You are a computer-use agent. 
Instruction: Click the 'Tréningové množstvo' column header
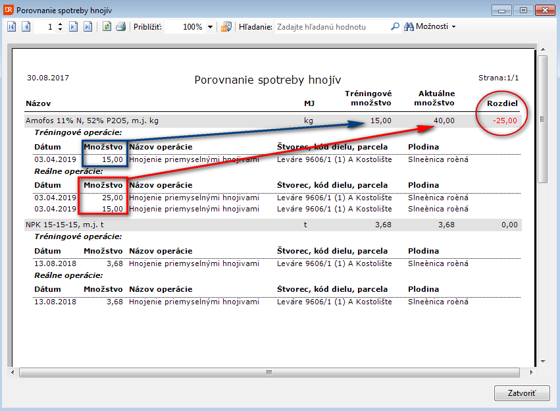(369, 98)
